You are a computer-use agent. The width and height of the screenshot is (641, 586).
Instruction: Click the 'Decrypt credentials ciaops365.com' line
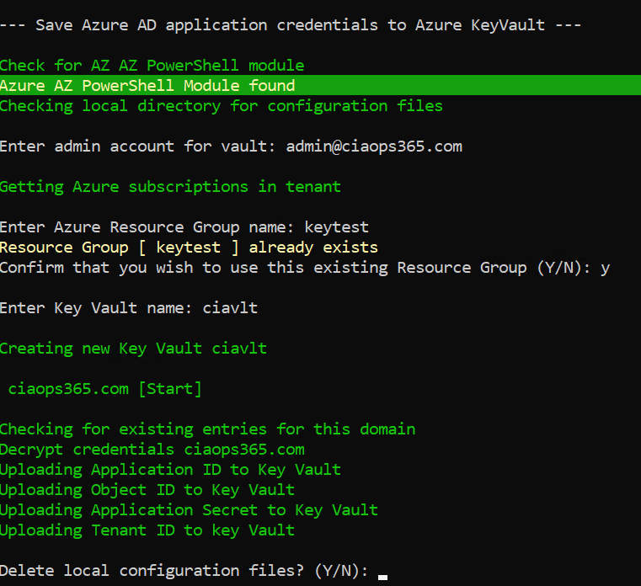[152, 450]
